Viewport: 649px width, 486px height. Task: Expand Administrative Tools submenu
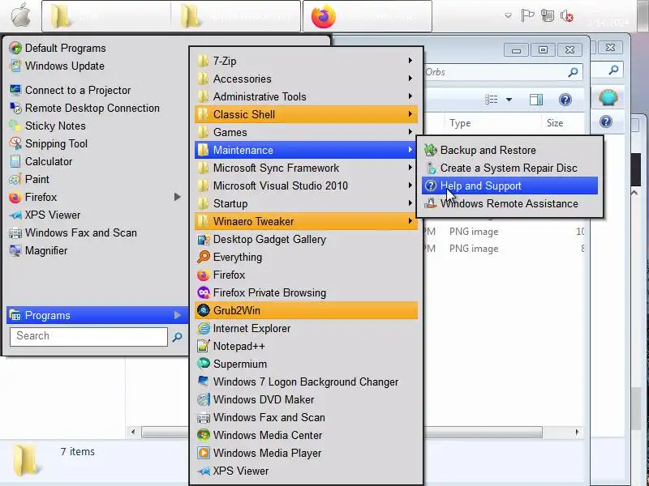pyautogui.click(x=307, y=96)
